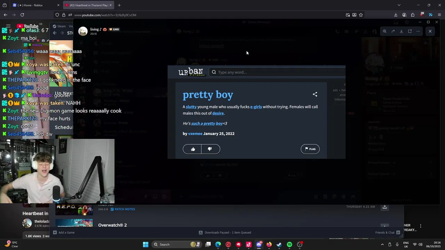Thumbs up the pretty boy definition
Viewport: 445px width, 250px height.
(193, 149)
